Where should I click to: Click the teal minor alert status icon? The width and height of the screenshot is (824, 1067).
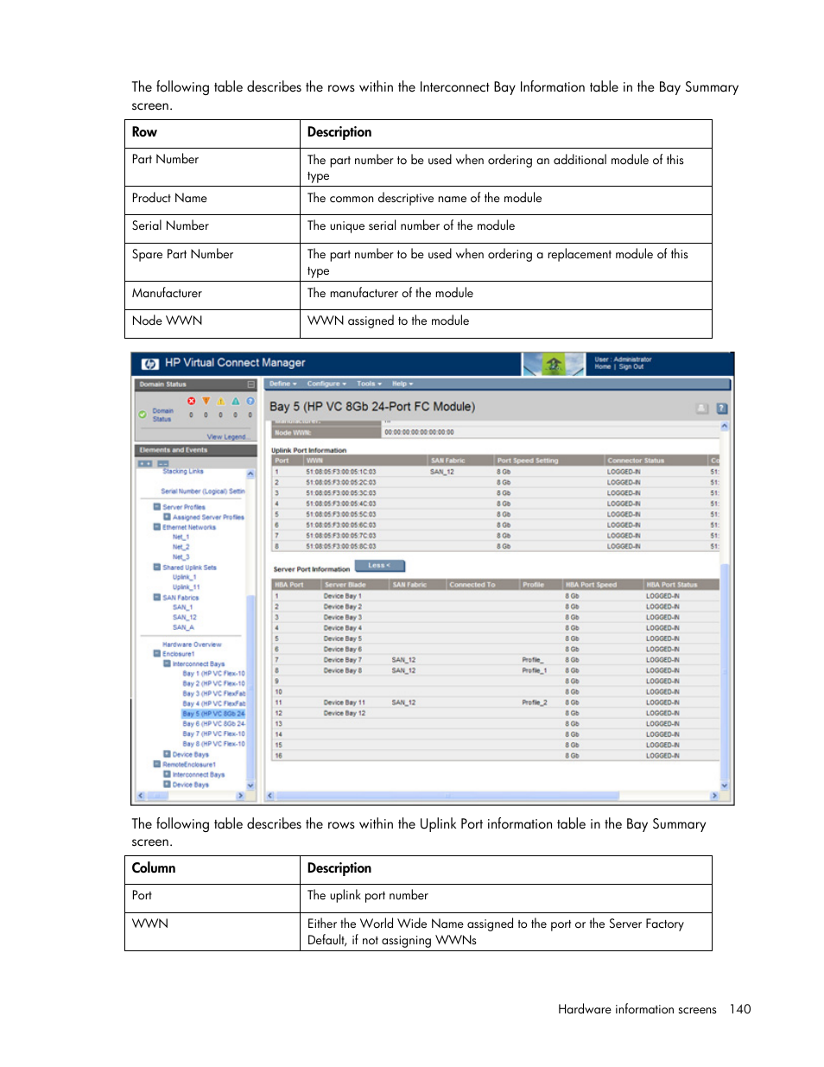pyautogui.click(x=236, y=402)
